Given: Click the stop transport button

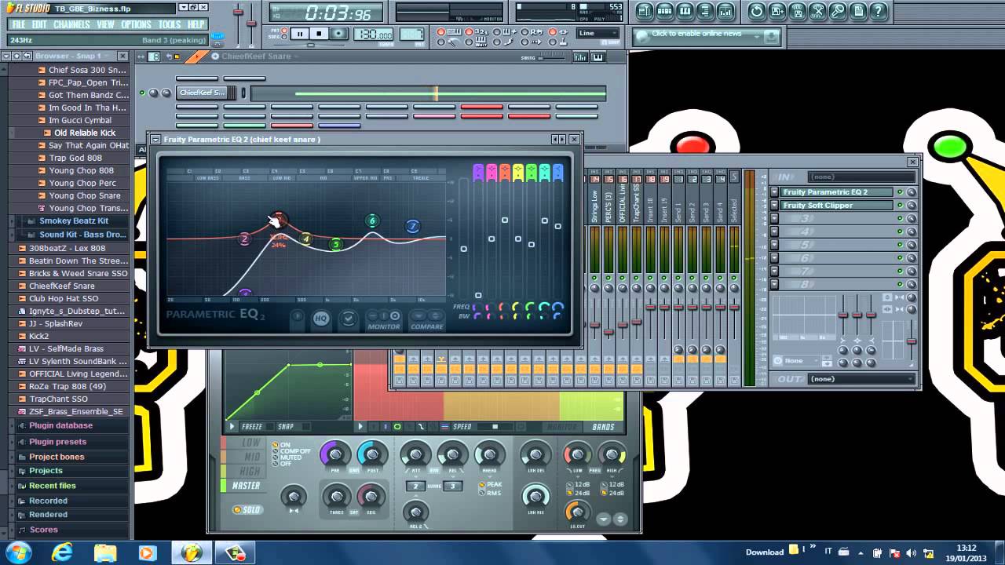Looking at the screenshot, I should [x=319, y=34].
